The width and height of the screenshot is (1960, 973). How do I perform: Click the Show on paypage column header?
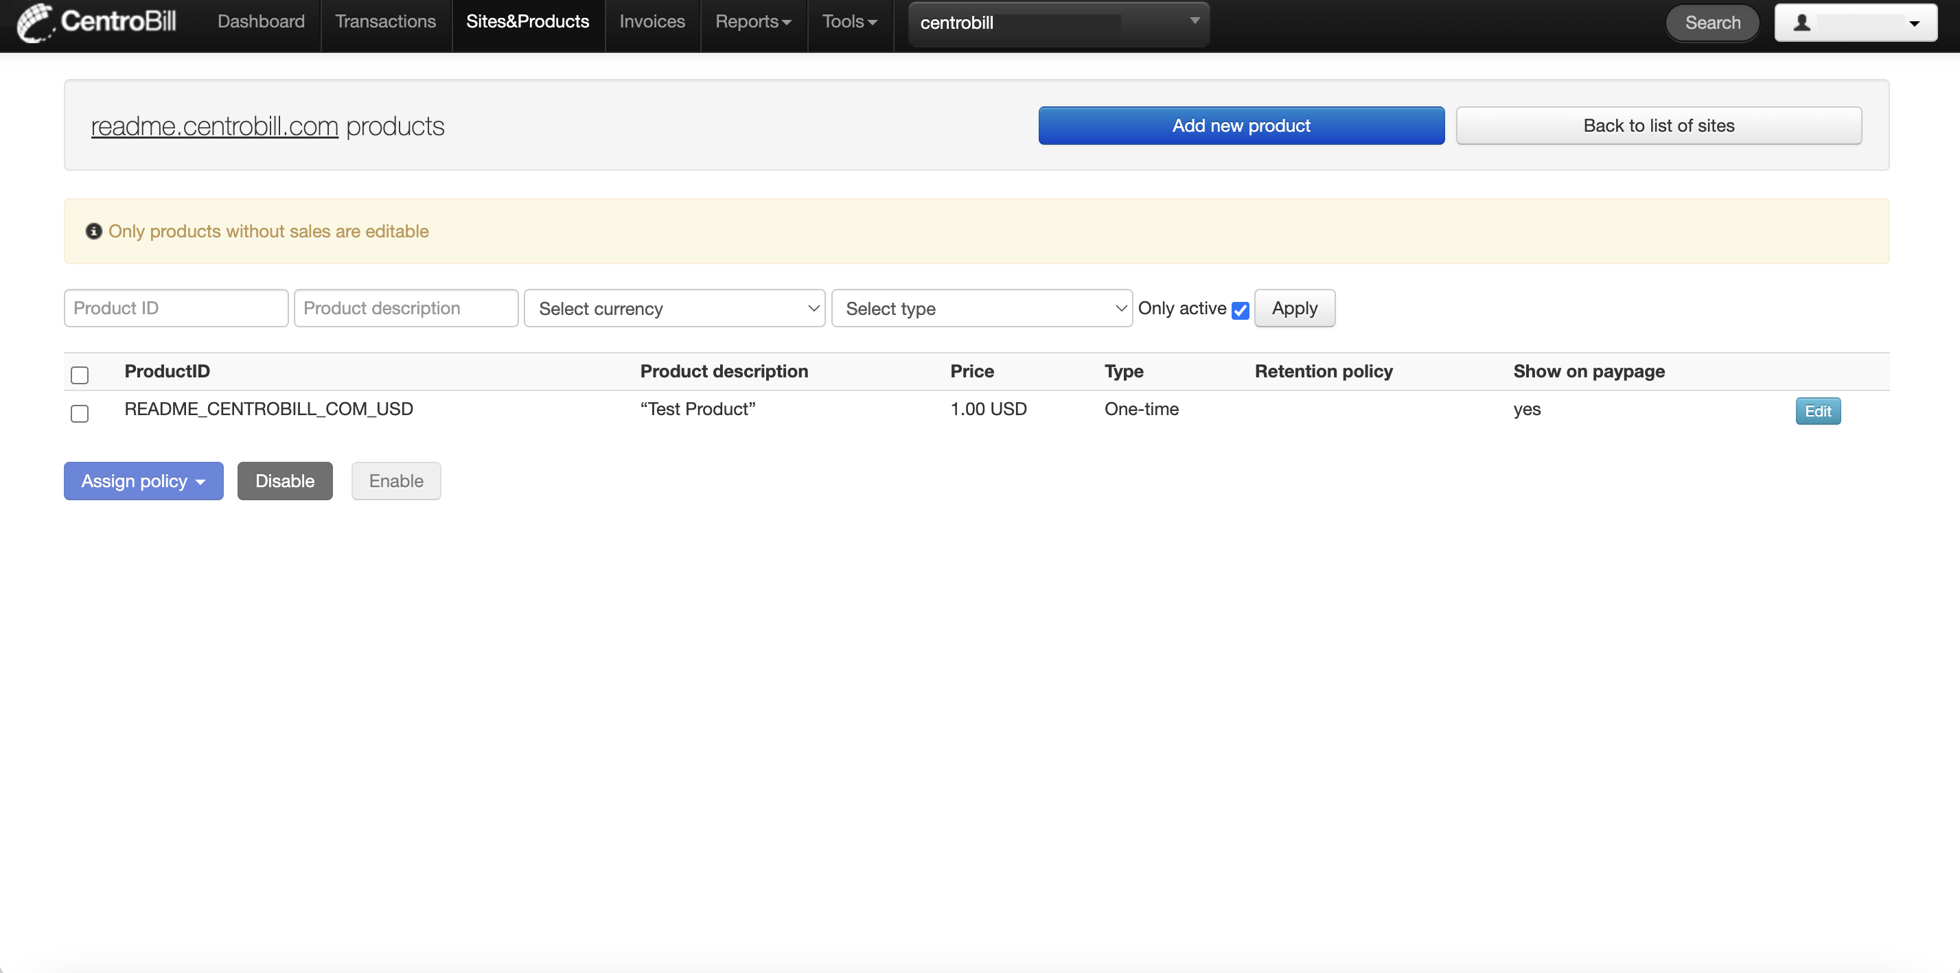pos(1589,371)
